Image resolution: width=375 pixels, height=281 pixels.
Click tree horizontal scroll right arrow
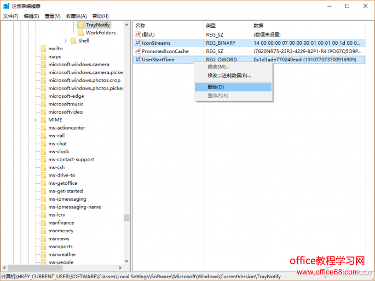click(x=120, y=268)
